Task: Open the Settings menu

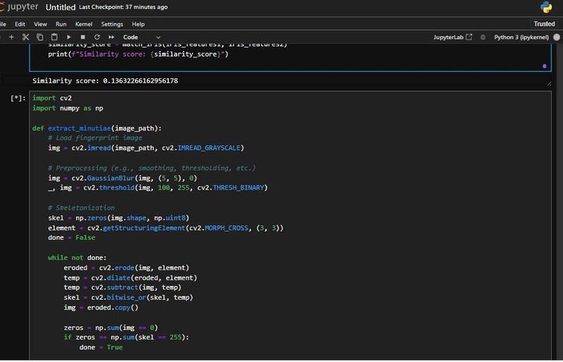Action: (x=112, y=24)
